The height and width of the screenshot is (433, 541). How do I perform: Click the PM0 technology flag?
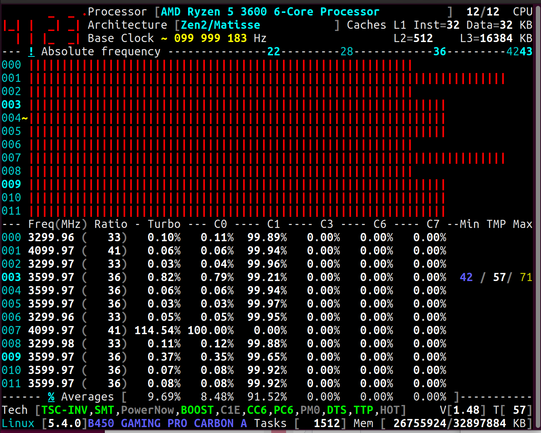point(310,410)
